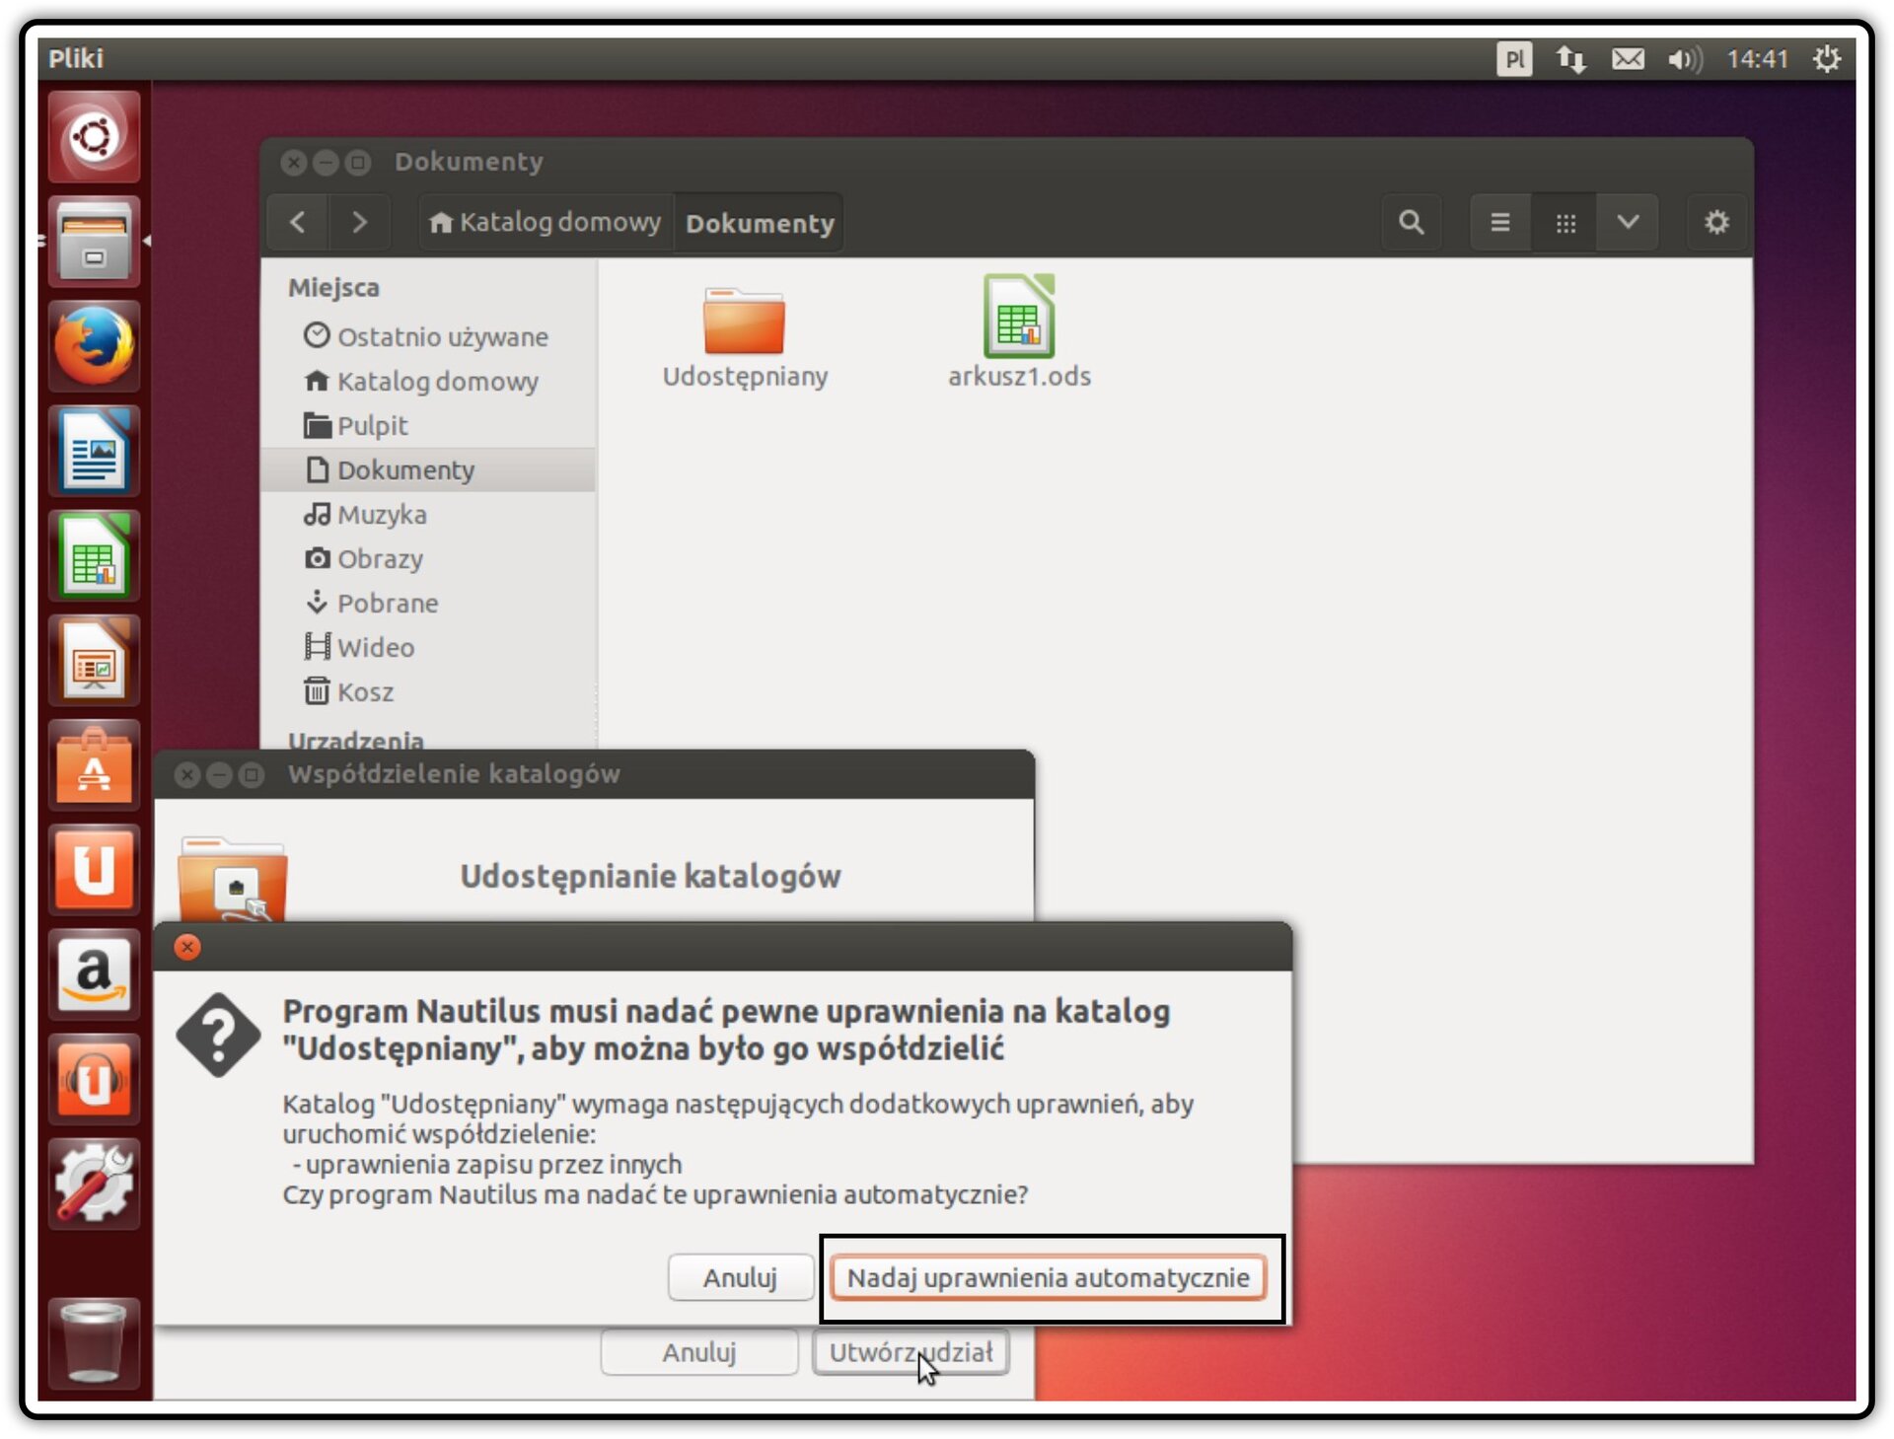This screenshot has width=1894, height=1439.
Task: Open the network connections indicator
Action: tap(1571, 59)
